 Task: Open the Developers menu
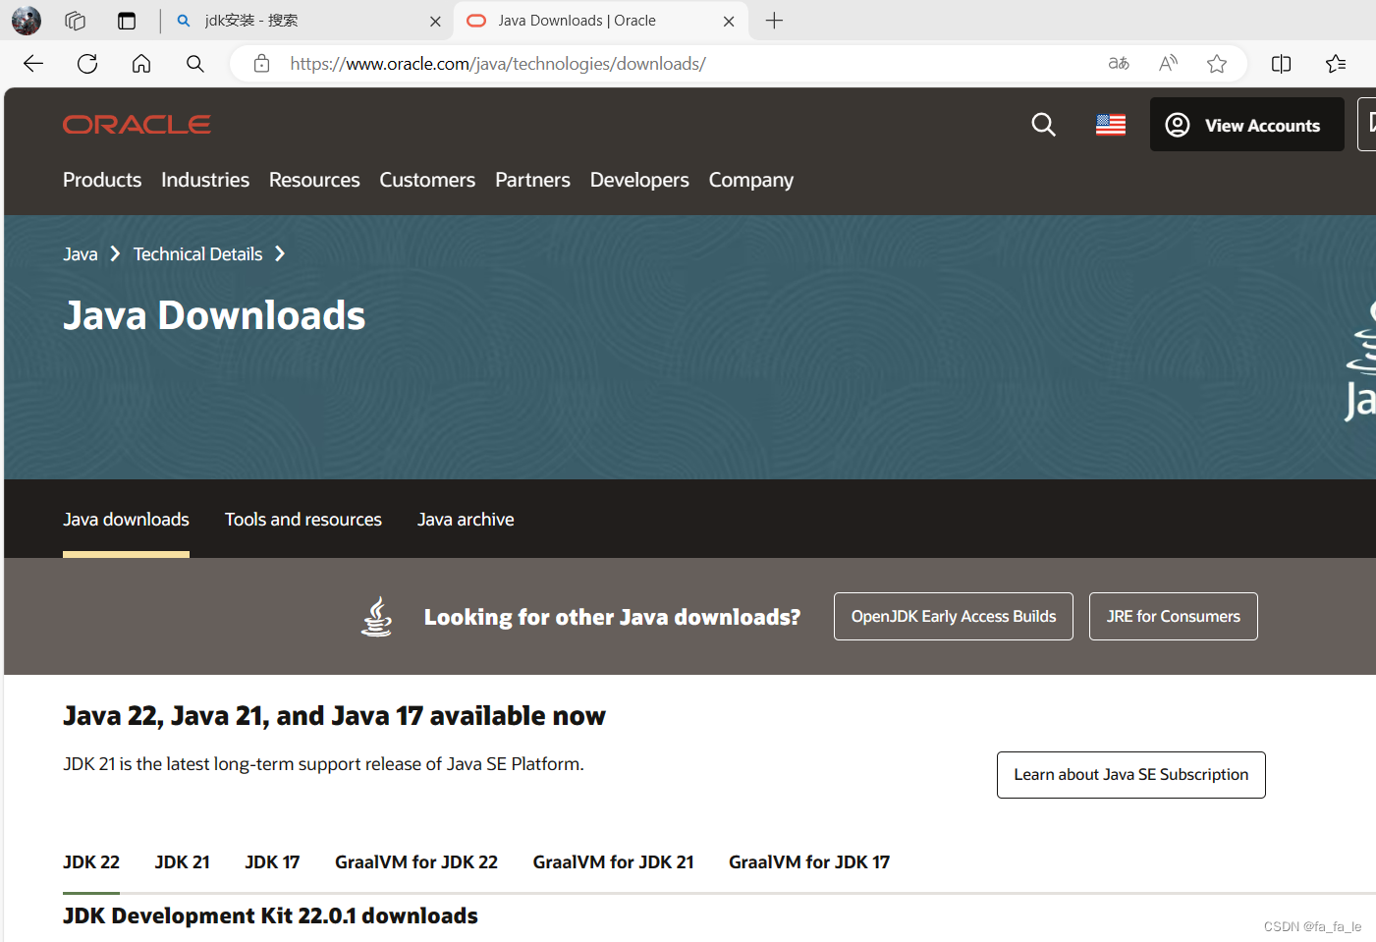[x=639, y=180]
